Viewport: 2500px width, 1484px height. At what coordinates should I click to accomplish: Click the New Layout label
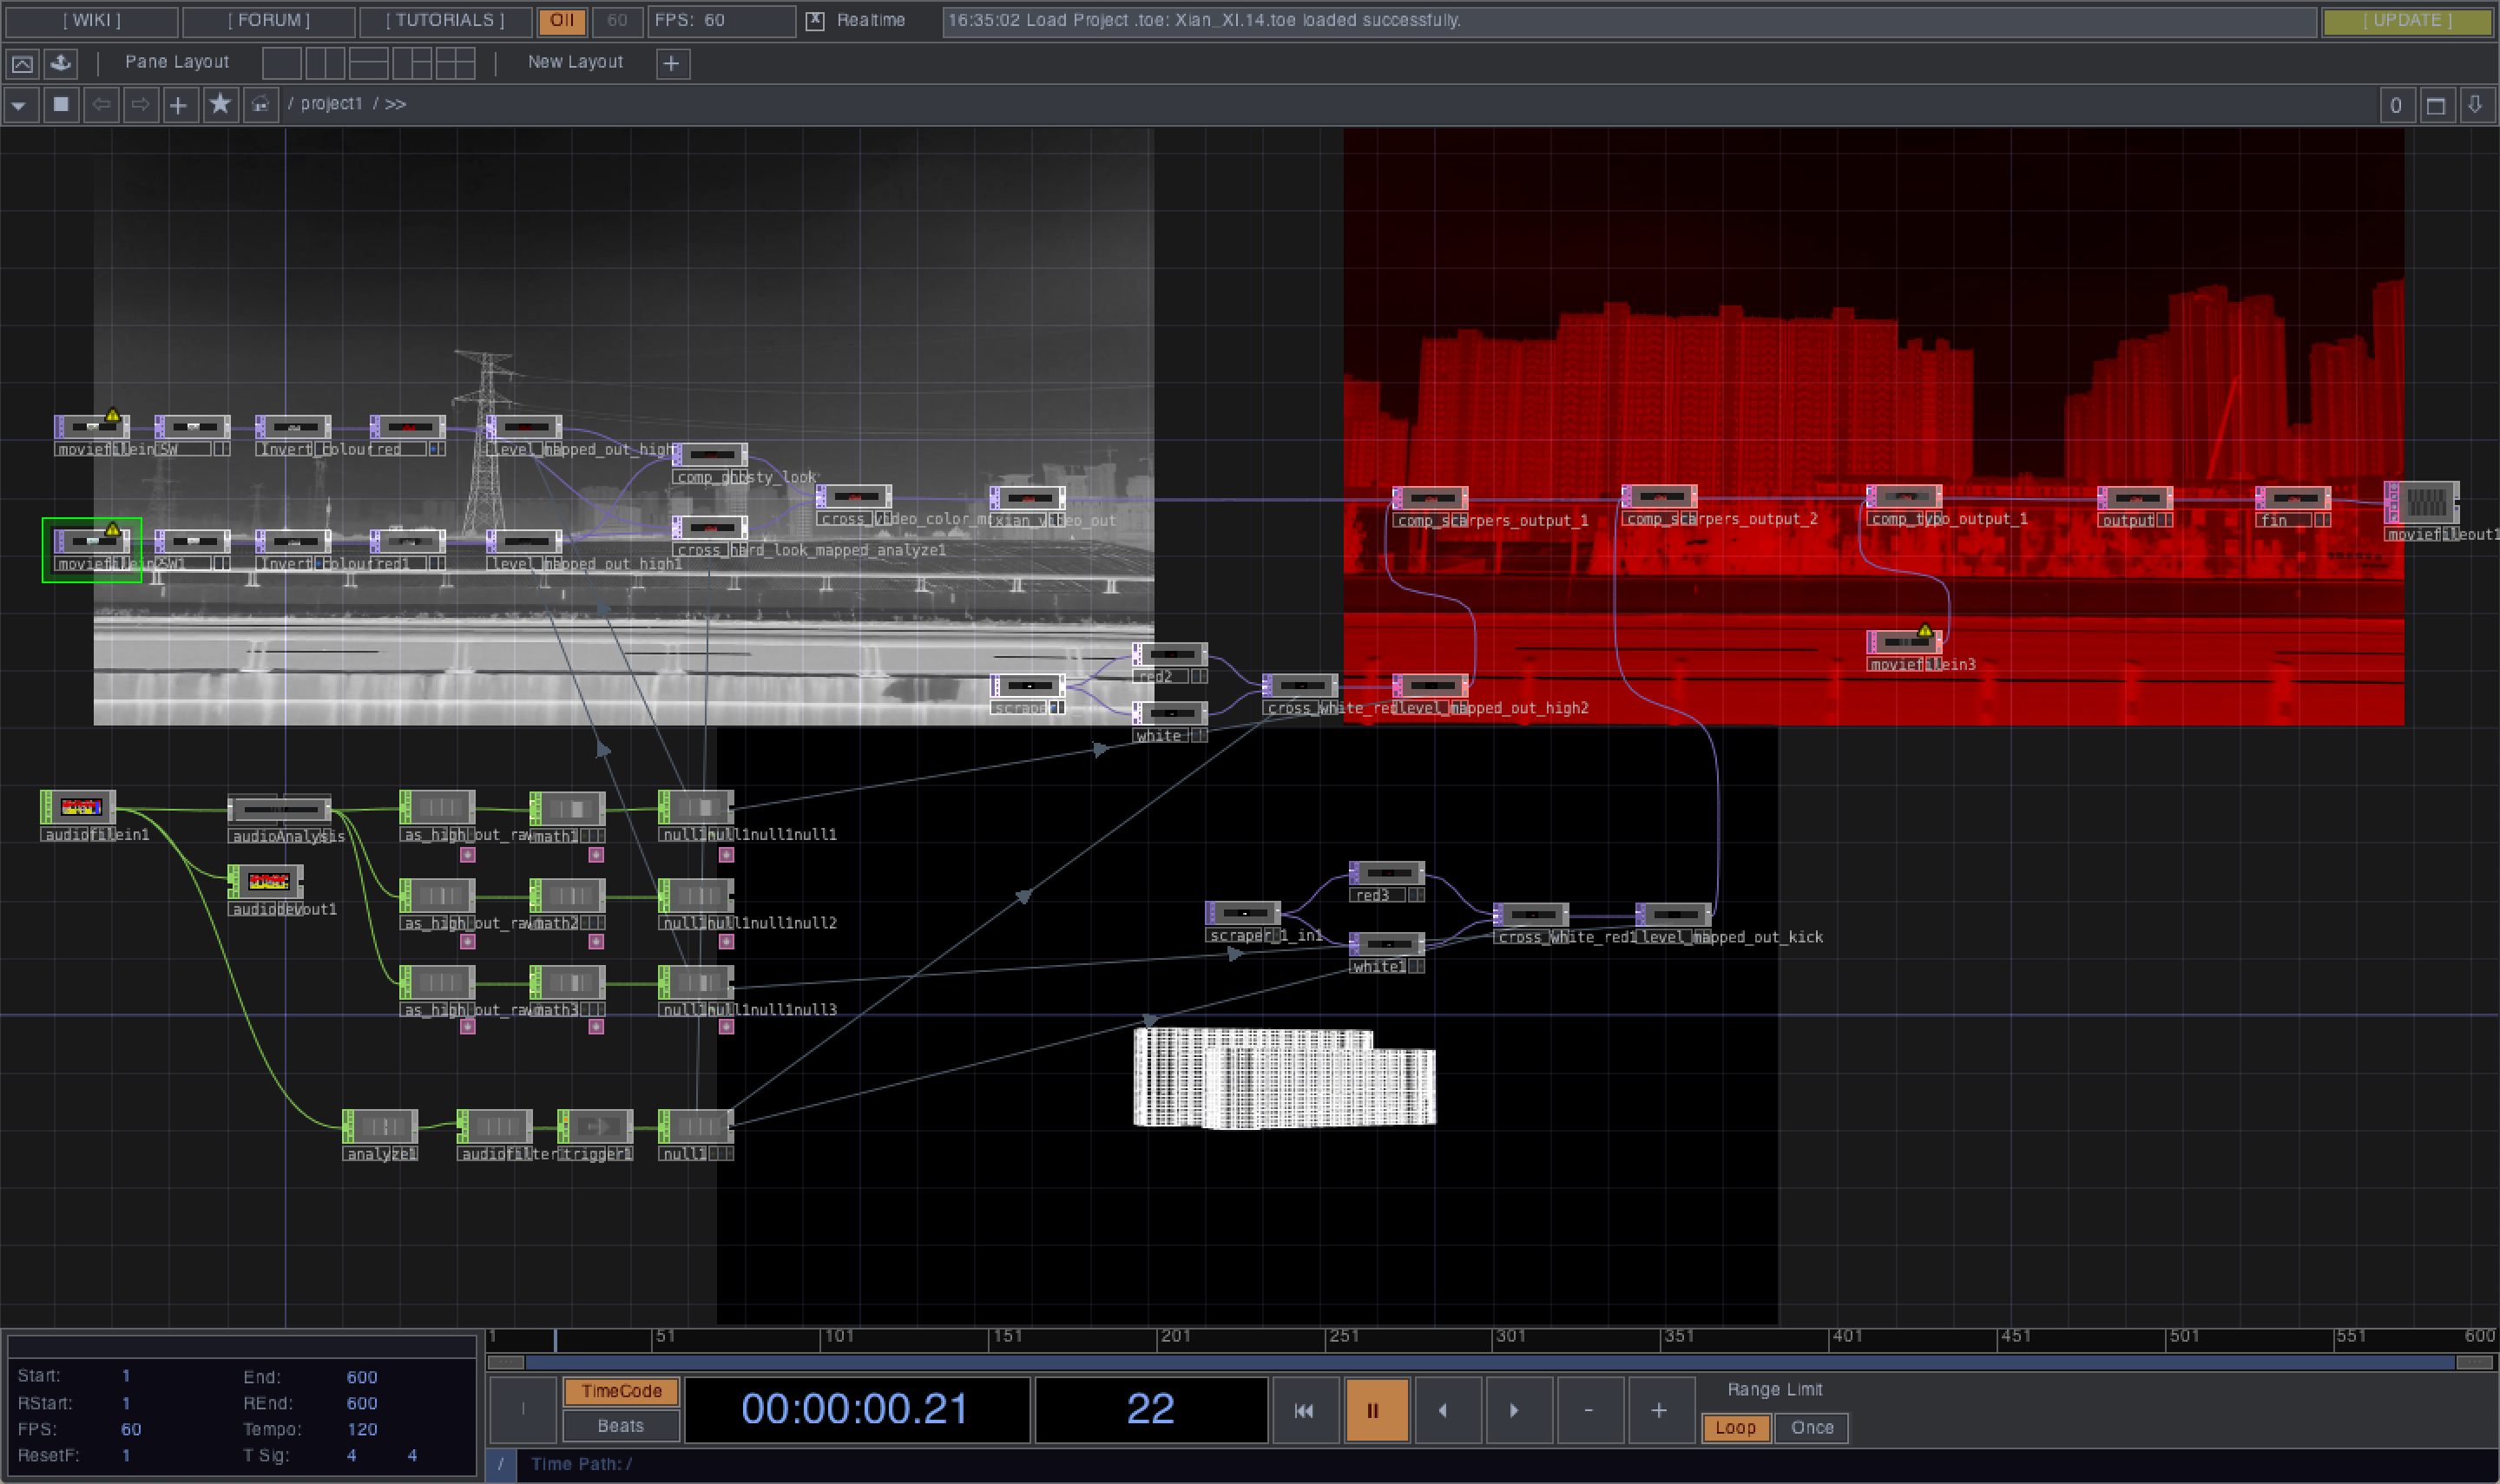pyautogui.click(x=576, y=62)
